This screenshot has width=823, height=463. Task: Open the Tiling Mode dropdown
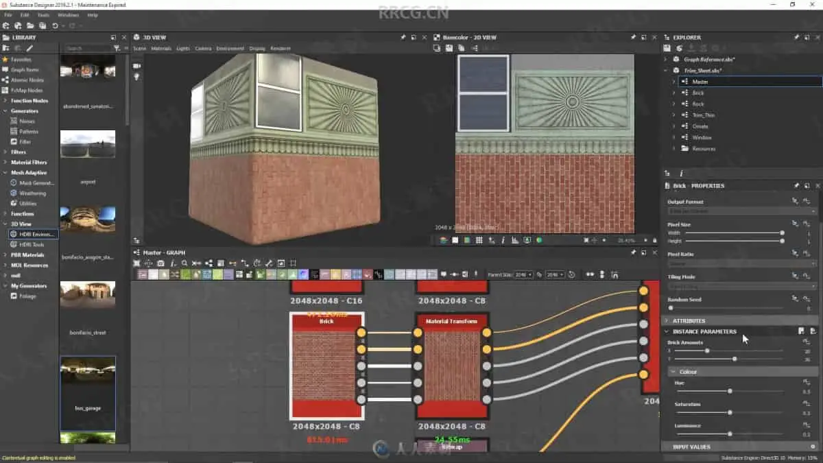pyautogui.click(x=741, y=286)
